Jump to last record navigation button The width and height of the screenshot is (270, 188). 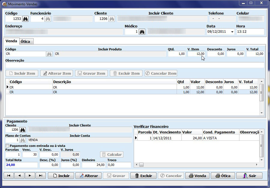(x=40, y=176)
